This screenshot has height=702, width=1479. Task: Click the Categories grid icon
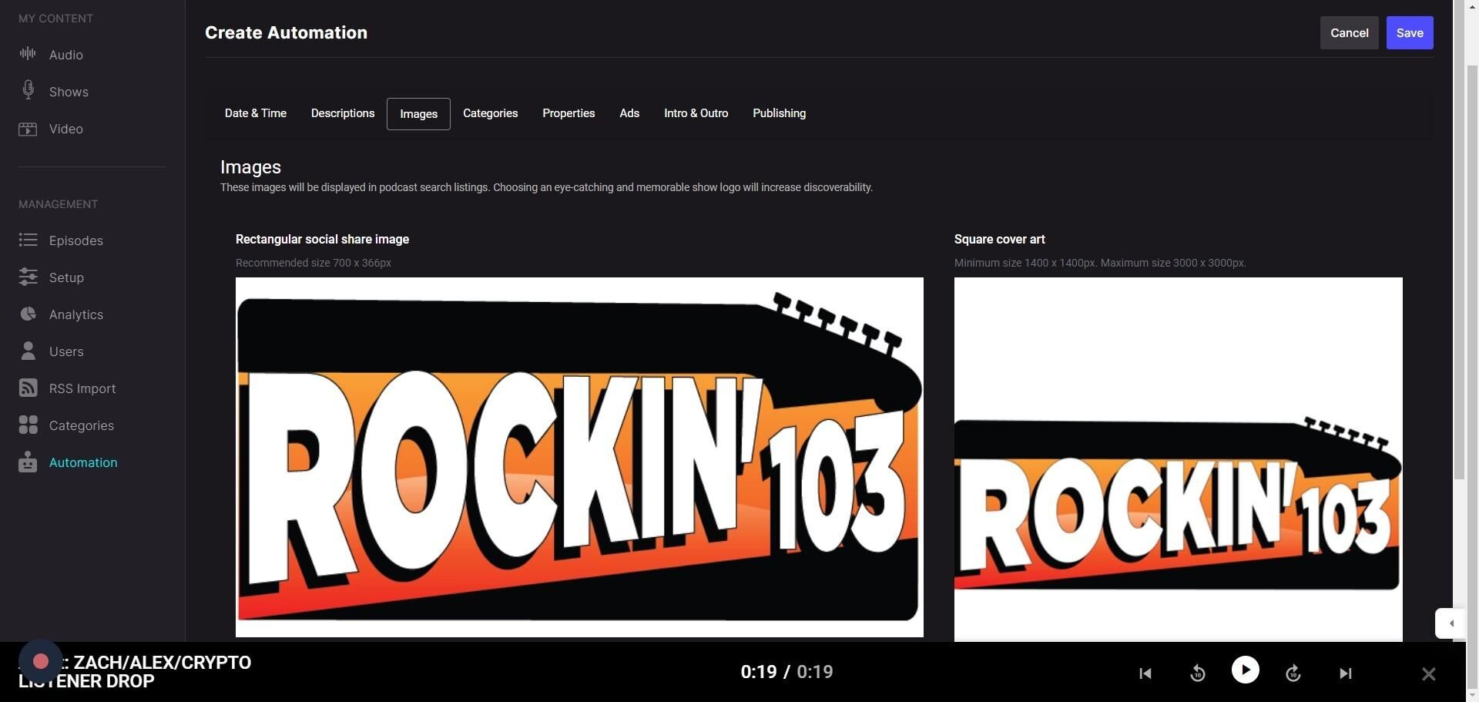[x=28, y=425]
